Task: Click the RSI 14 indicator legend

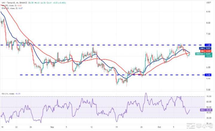Action: click(8, 93)
